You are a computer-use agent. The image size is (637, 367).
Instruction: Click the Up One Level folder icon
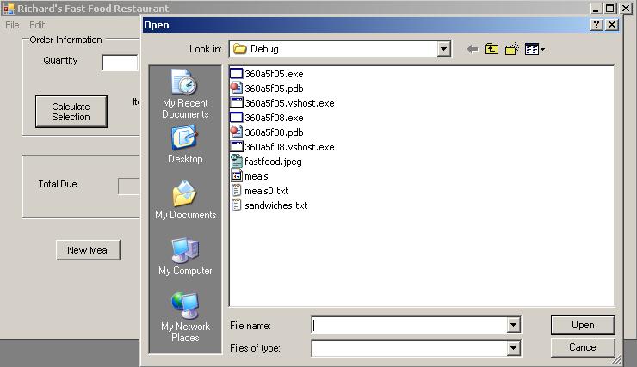pos(492,50)
